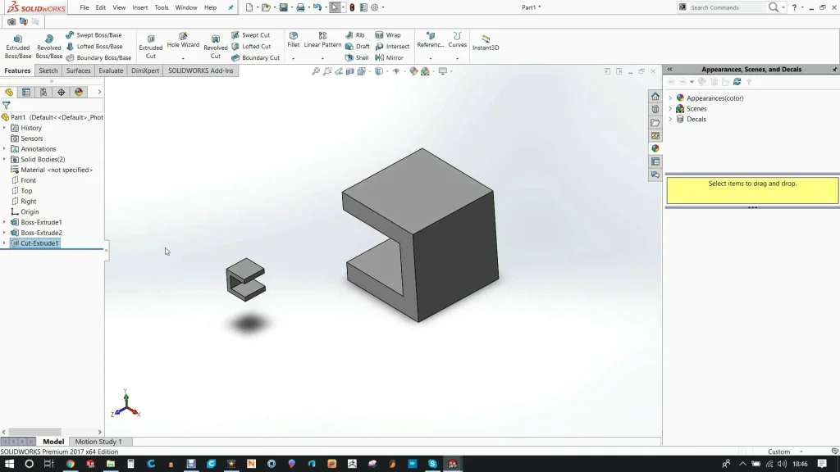Click the Zoom to Fit view icon
840x472 pixels.
[x=316, y=71]
